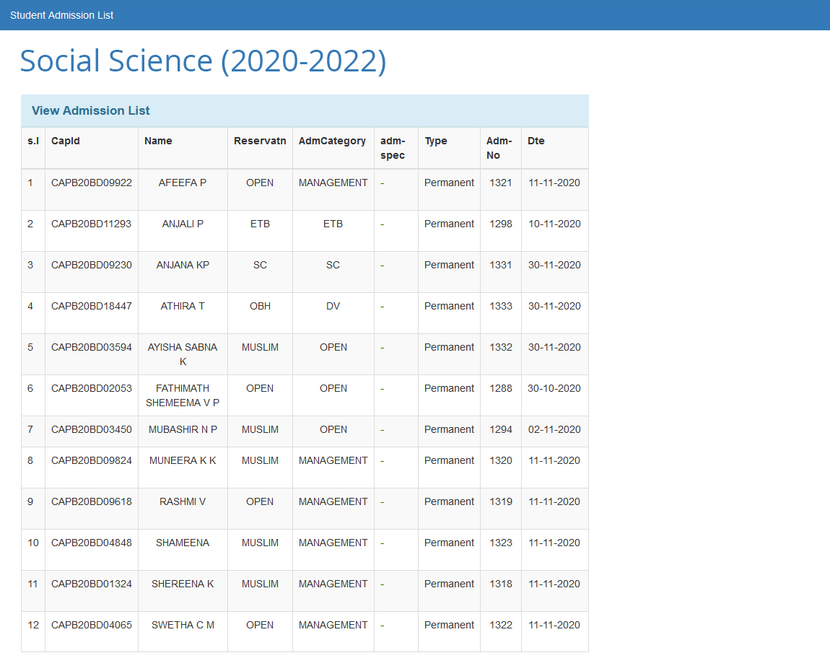The image size is (830, 671).
Task: Click student name SWETHA C M
Action: tap(183, 625)
